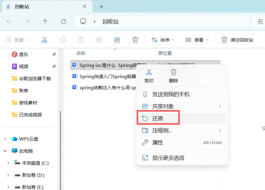The width and height of the screenshot is (265, 190).
Task: Click the Cut scissors icon in toolbar
Action: [x=44, y=40]
